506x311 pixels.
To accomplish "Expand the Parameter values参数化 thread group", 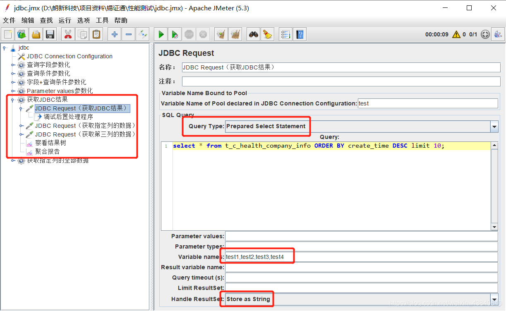I will (13, 91).
